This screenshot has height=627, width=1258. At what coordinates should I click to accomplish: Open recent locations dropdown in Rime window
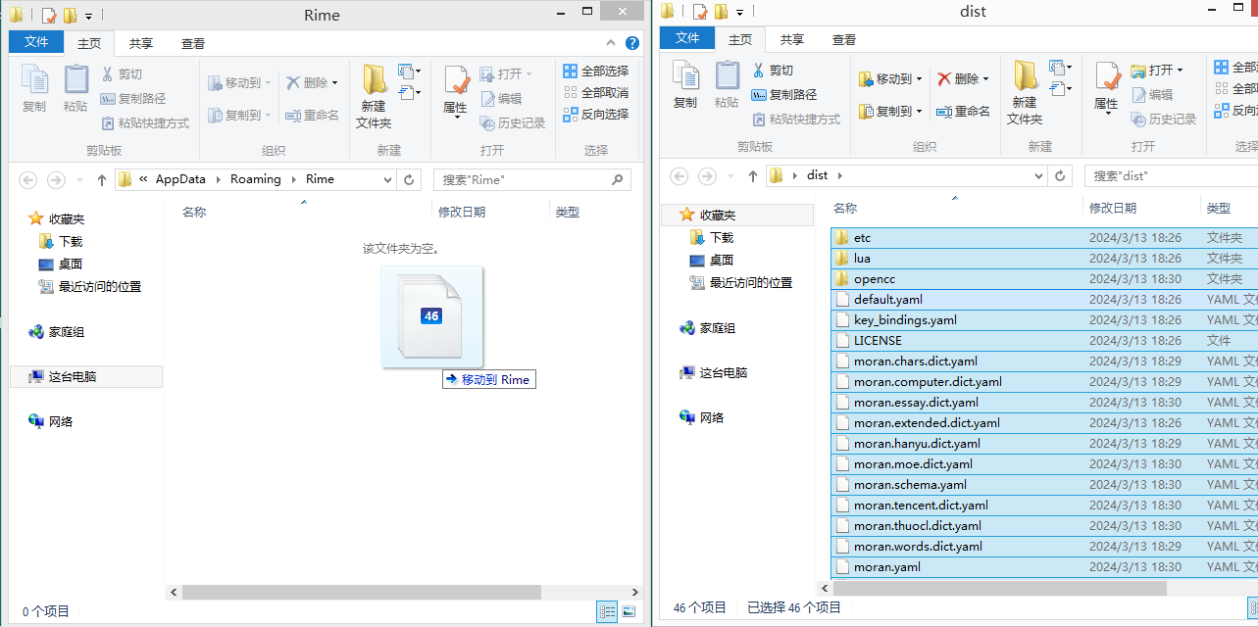(78, 180)
